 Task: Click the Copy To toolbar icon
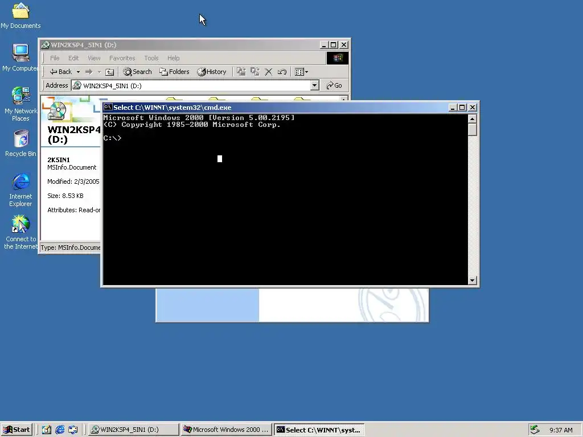pyautogui.click(x=255, y=72)
